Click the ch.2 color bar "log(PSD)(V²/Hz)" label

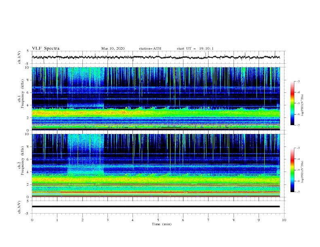tap(303, 172)
